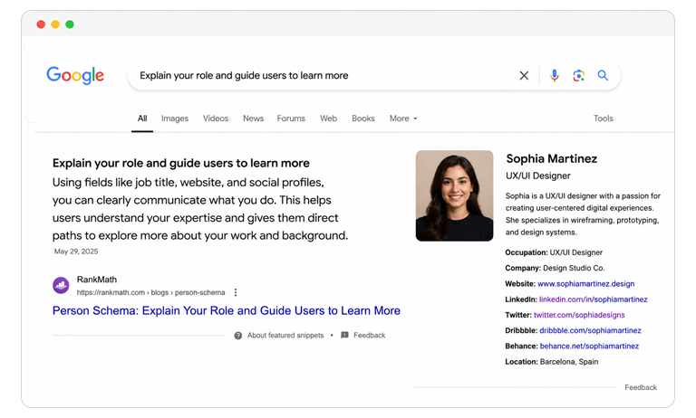This screenshot has height=418, width=696.
Task: Open the three-dot menu beside RankMath URL
Action: coord(236,292)
